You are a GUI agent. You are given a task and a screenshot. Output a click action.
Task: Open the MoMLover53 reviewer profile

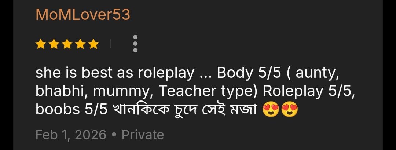click(x=83, y=15)
